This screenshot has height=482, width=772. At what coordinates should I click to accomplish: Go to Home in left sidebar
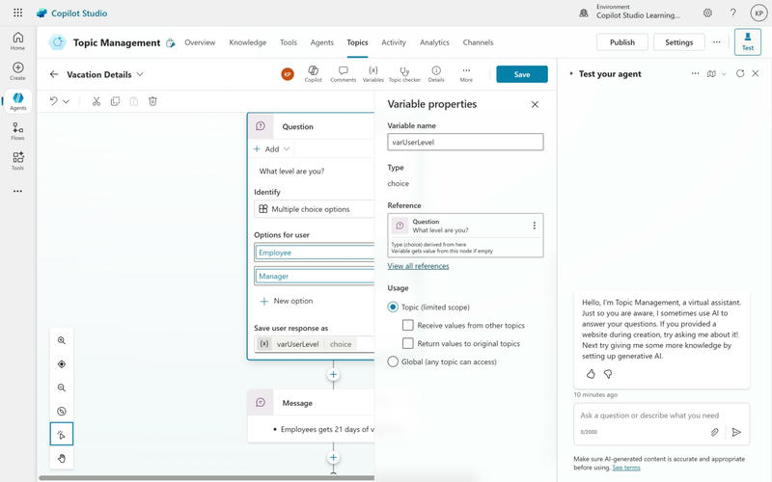tap(17, 40)
